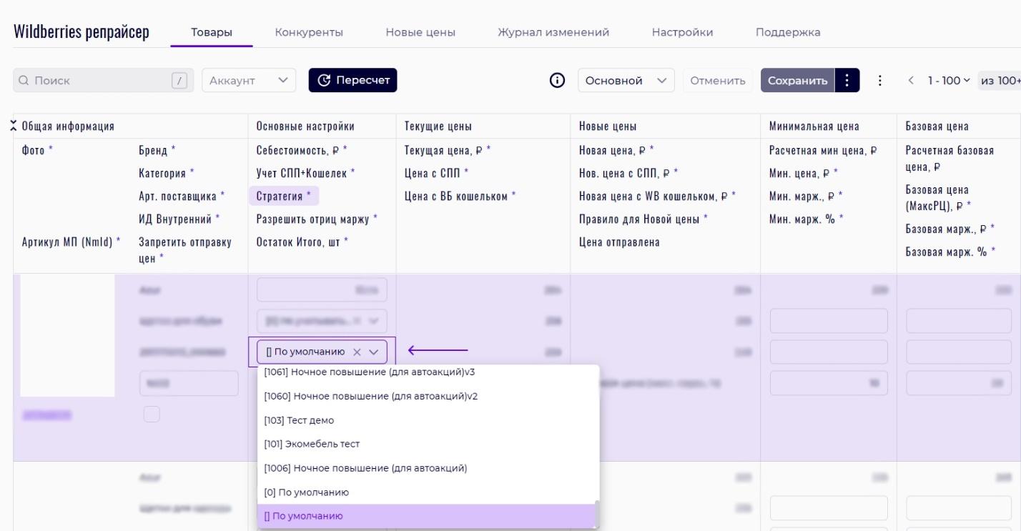Go to previous page with the left chevron

(911, 81)
